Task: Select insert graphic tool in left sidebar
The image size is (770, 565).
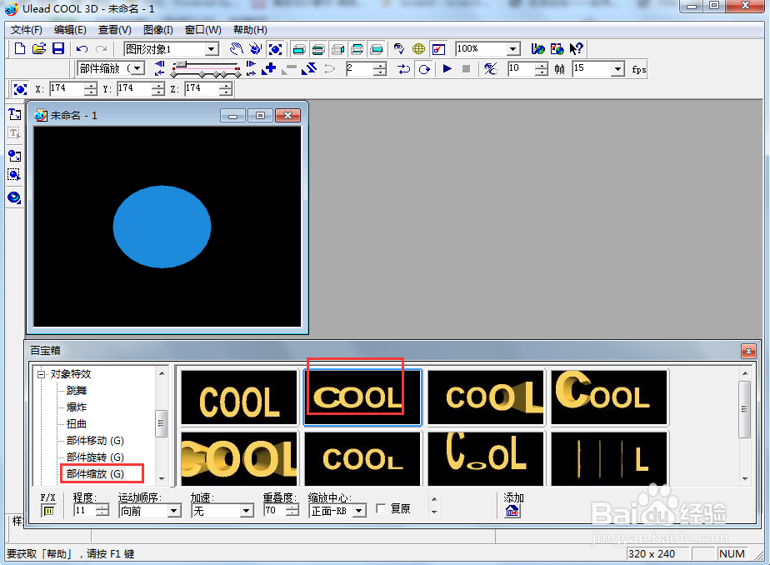Action: click(x=14, y=156)
